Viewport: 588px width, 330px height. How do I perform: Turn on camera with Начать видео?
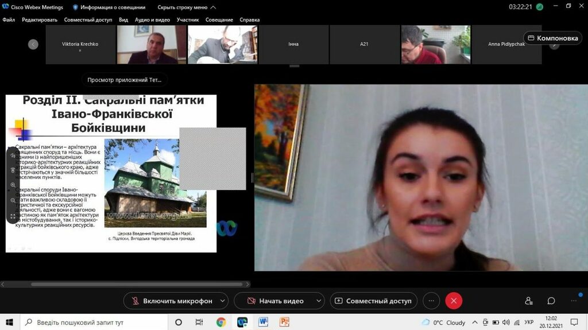275,301
